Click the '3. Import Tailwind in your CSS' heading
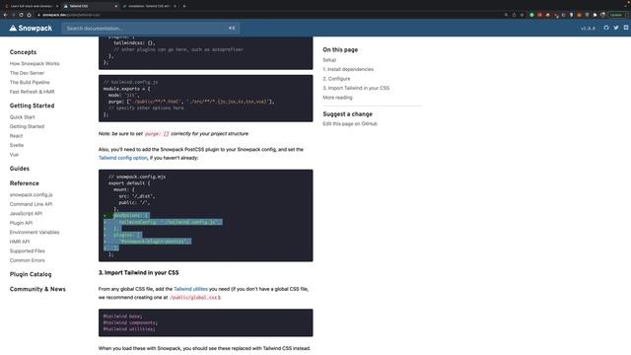Viewport: 631px width, 355px height. coord(138,273)
